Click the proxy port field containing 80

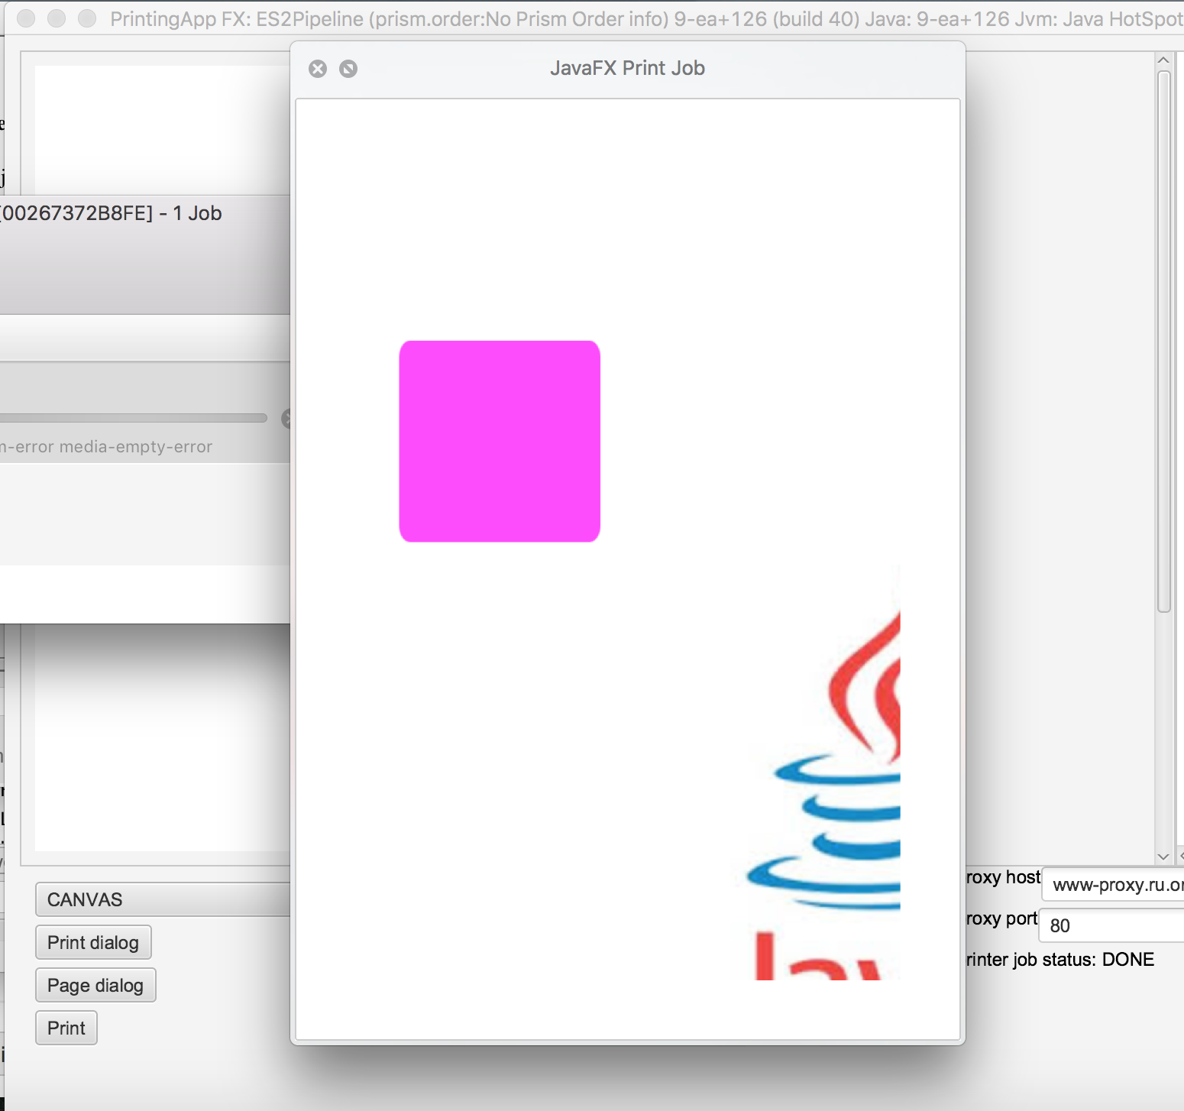click(x=1111, y=925)
